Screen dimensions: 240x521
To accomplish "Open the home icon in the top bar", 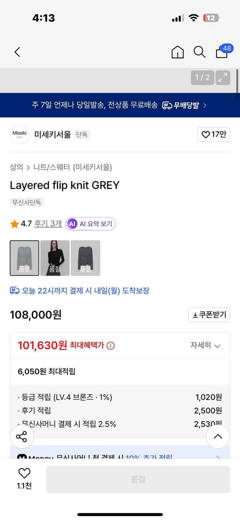I will click(177, 52).
